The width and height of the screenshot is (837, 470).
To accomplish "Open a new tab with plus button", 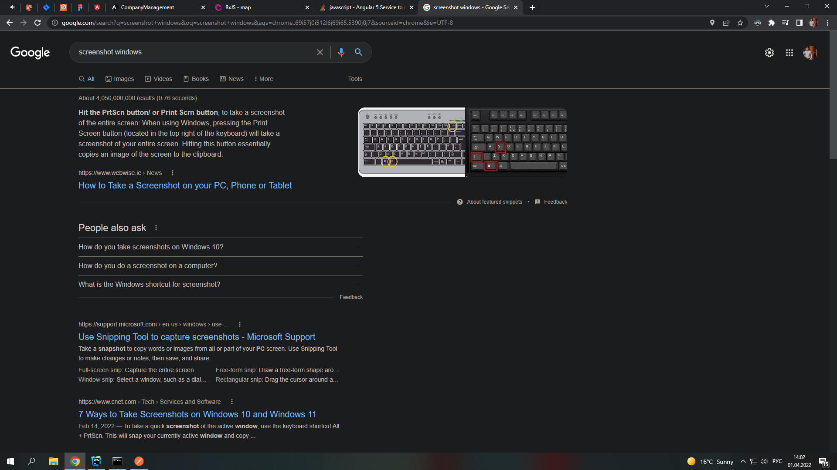I will pyautogui.click(x=532, y=7).
